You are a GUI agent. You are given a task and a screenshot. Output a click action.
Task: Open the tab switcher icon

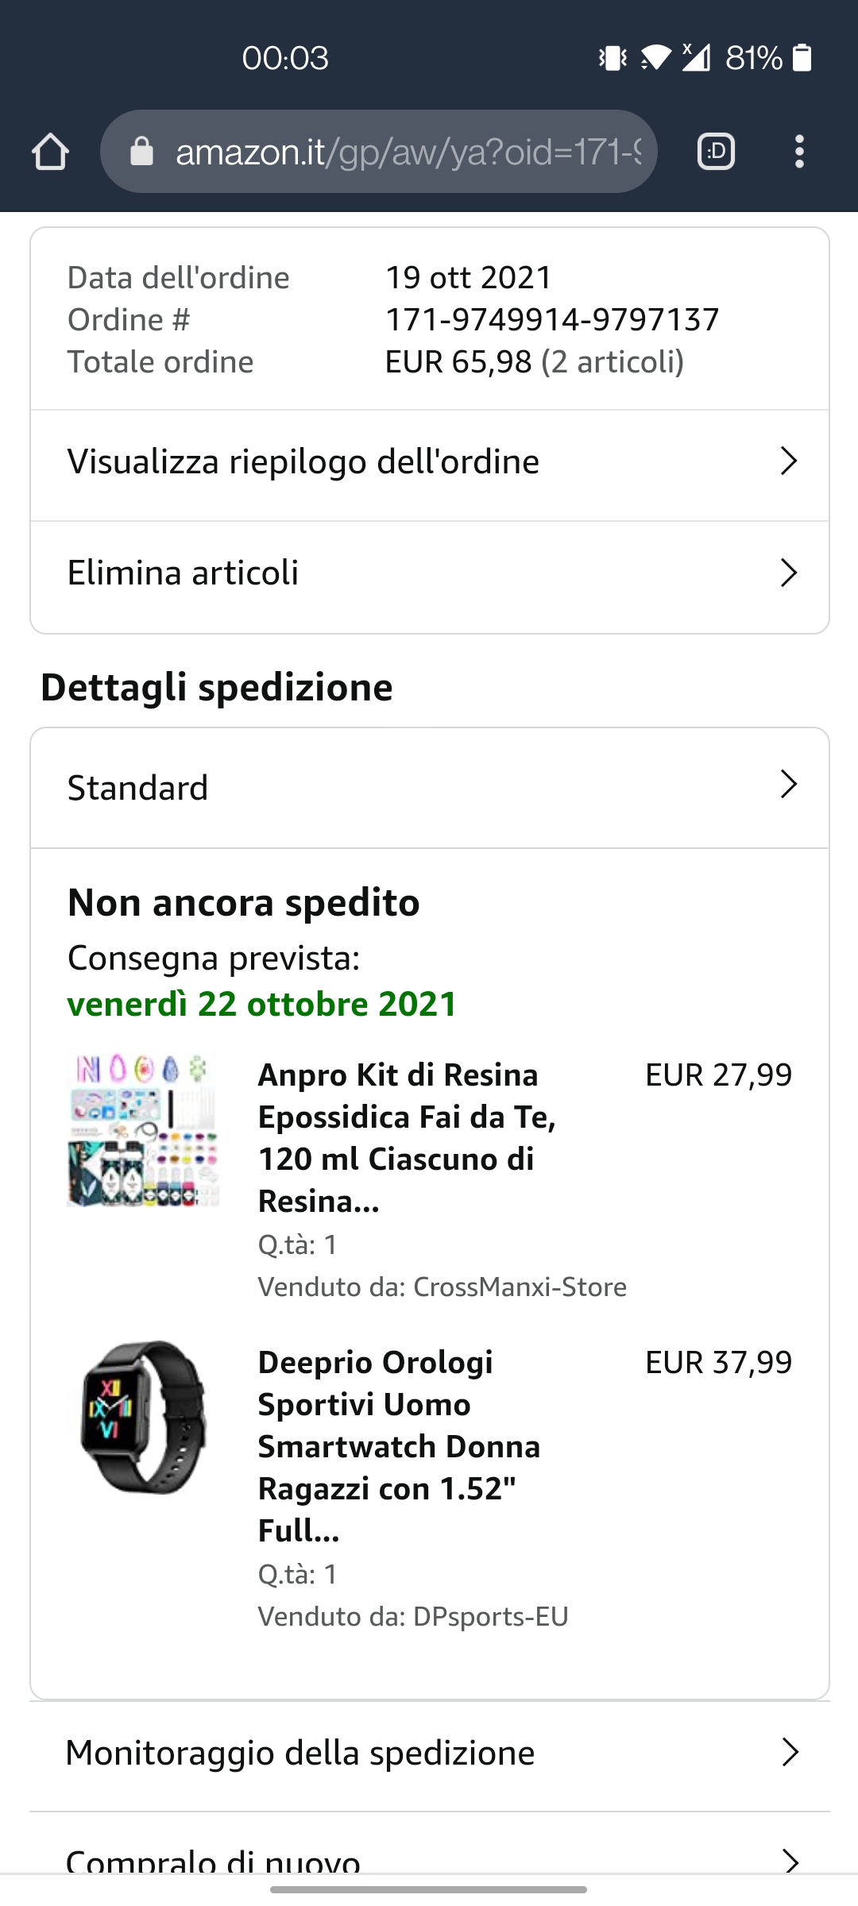[x=716, y=152]
